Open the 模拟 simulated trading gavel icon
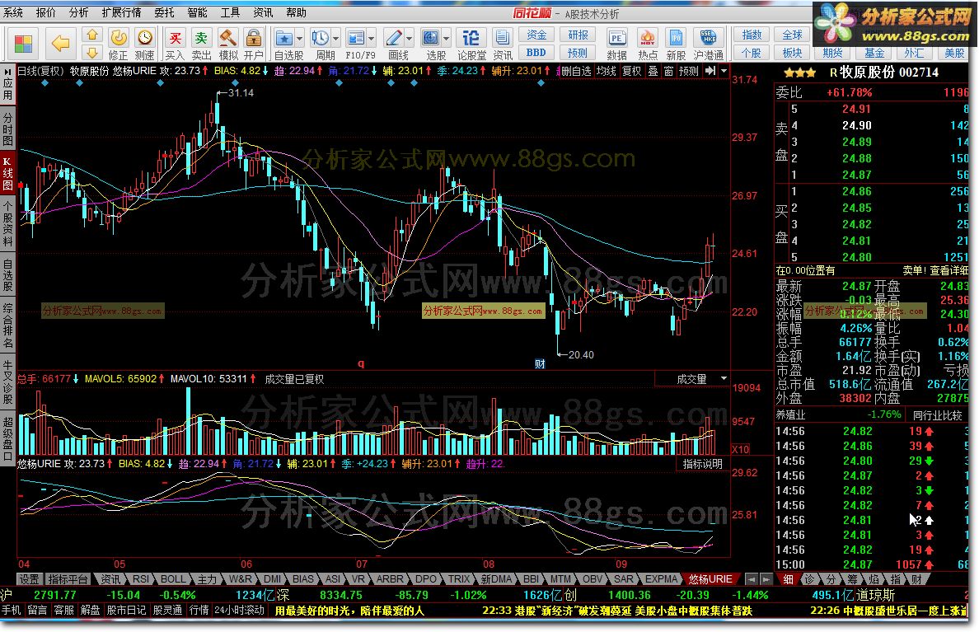This screenshot has height=632, width=979. tap(228, 44)
